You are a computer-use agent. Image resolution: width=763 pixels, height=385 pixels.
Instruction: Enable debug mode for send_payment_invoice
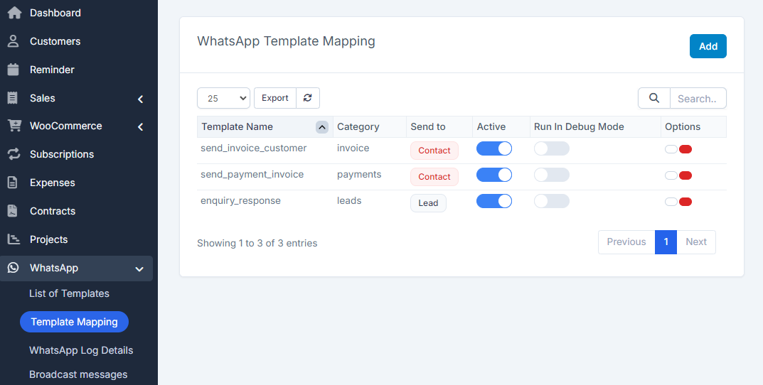[551, 175]
